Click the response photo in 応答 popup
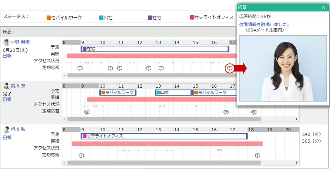330x169 pixels. pyautogui.click(x=283, y=68)
